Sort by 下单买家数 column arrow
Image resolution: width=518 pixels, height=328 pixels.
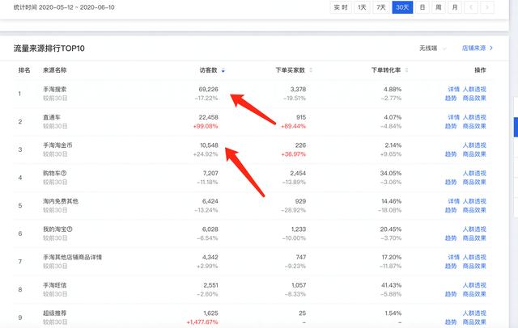[x=311, y=70]
